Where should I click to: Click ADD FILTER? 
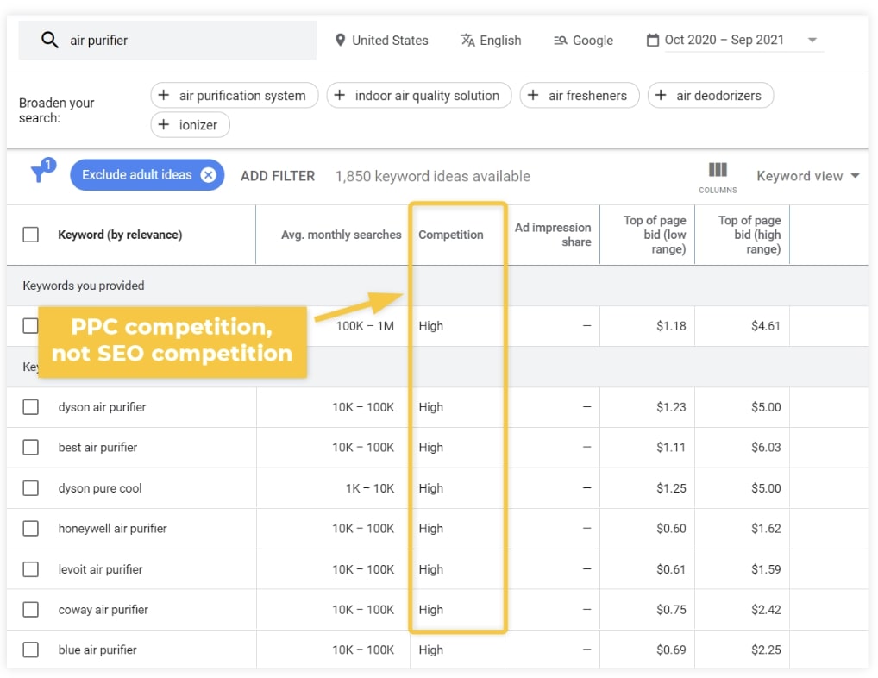pos(278,176)
